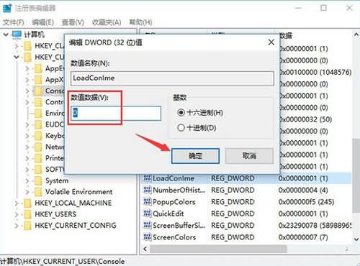Expand the HKEY_USERS tree node
This screenshot has height=266, width=360.
pyautogui.click(x=17, y=214)
